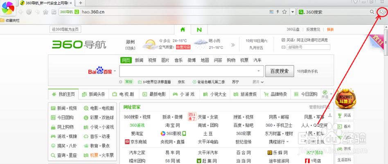Click the green home icon tab
This screenshot has height=164, width=388.
[x=183, y=30]
